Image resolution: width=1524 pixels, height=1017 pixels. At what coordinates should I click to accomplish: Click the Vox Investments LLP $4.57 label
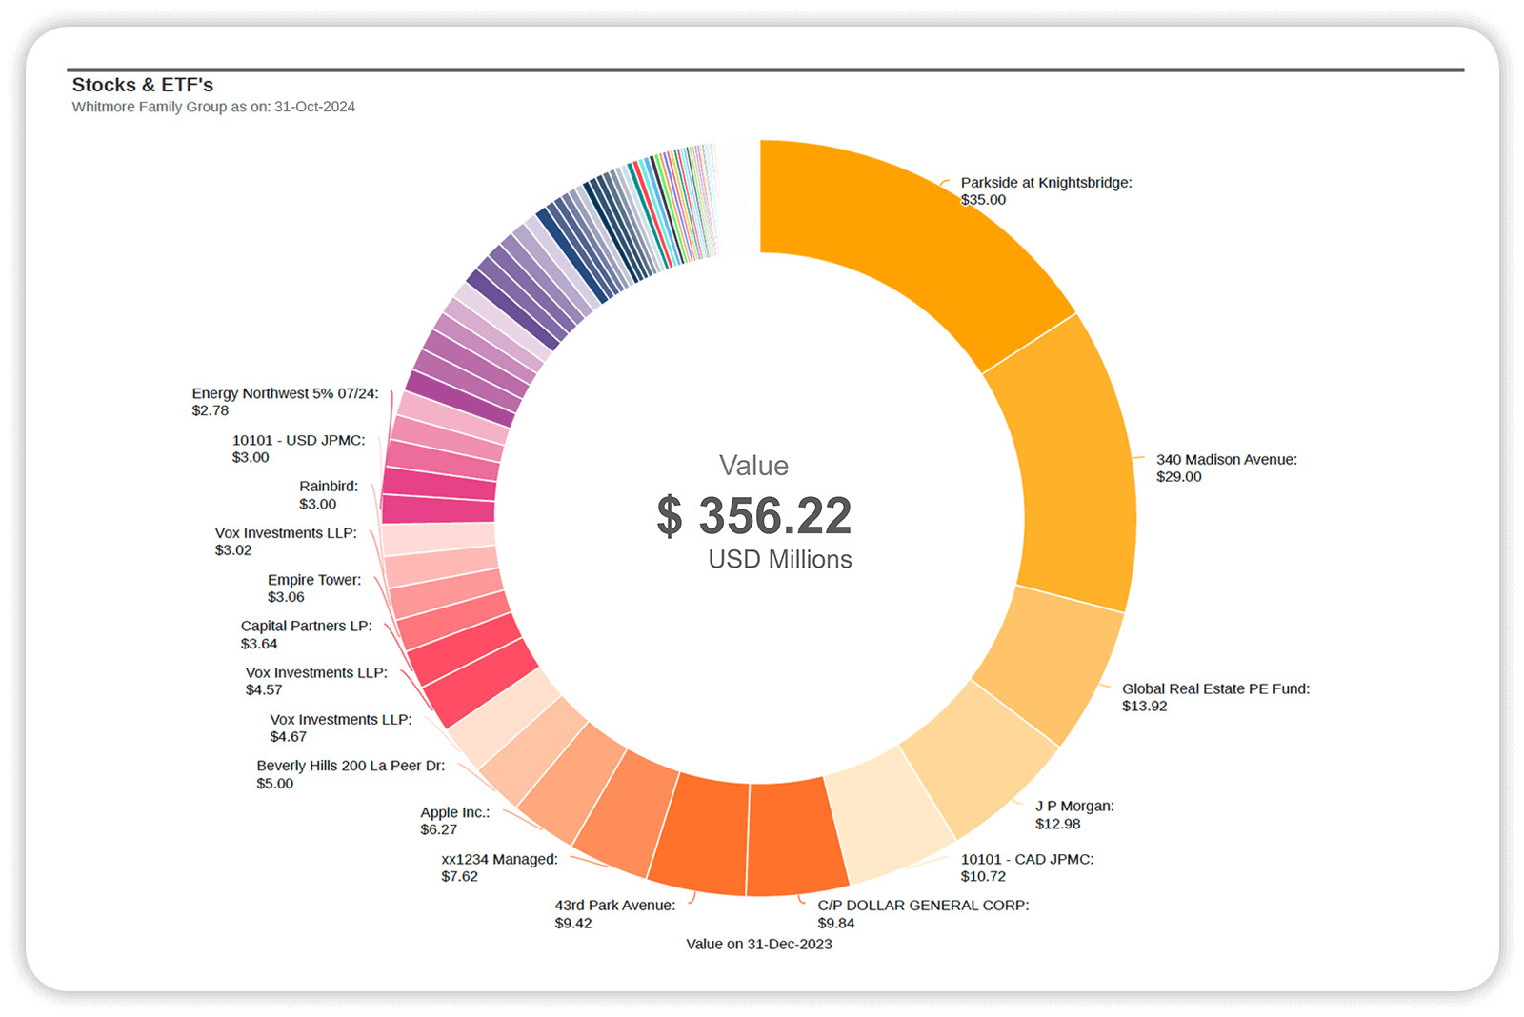pos(316,681)
